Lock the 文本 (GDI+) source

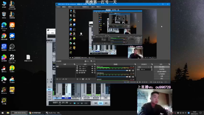(95, 68)
